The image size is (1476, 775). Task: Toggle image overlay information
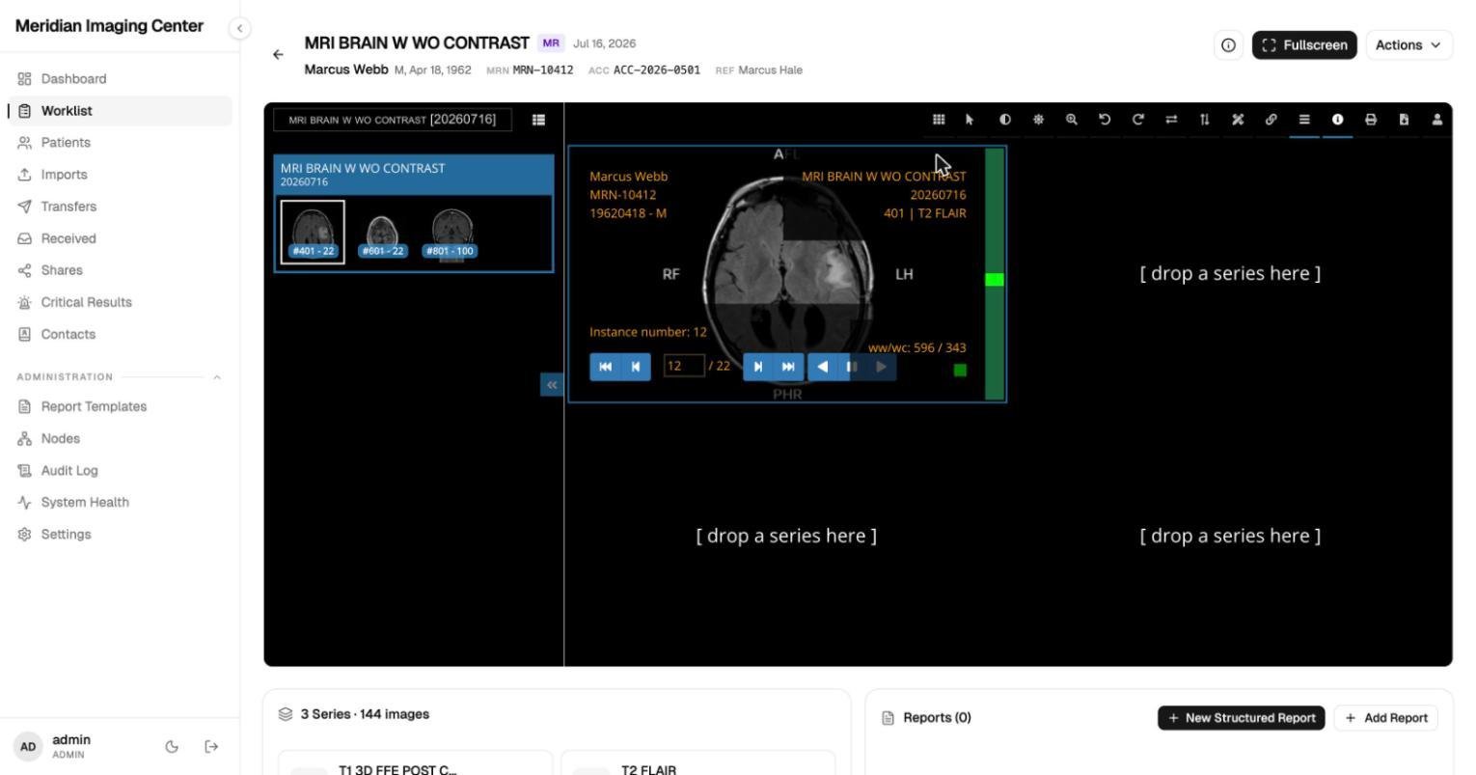[1338, 120]
